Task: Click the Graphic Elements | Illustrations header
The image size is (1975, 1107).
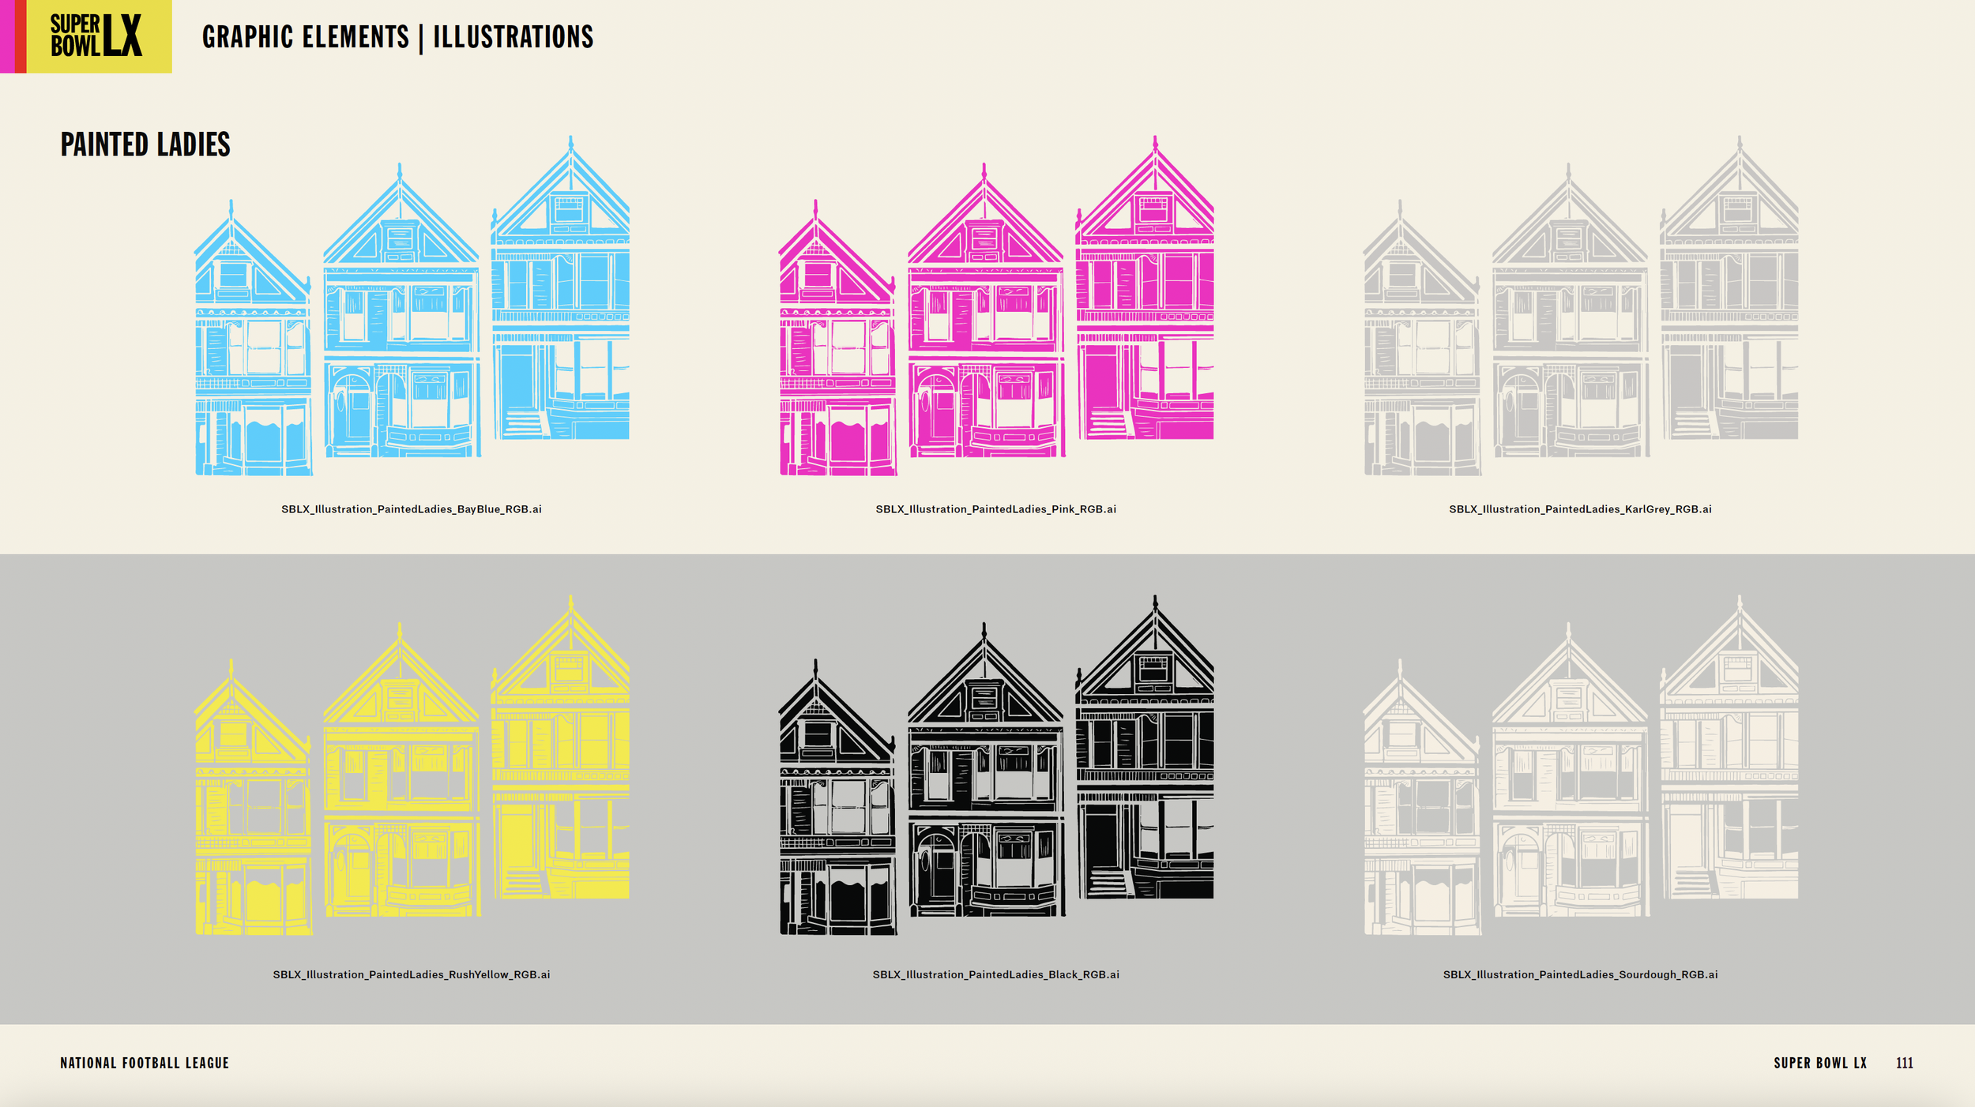Action: tap(397, 37)
